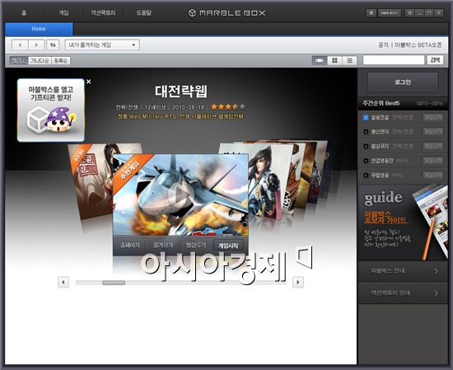The height and width of the screenshot is (370, 453).
Task: Go forward with the right arrow toolbar button
Action: [36, 44]
